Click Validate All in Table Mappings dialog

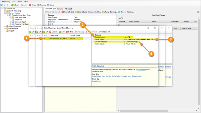click(104, 32)
